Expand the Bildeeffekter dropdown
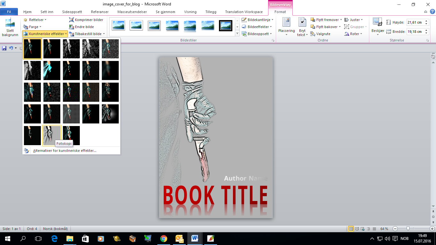 257,27
